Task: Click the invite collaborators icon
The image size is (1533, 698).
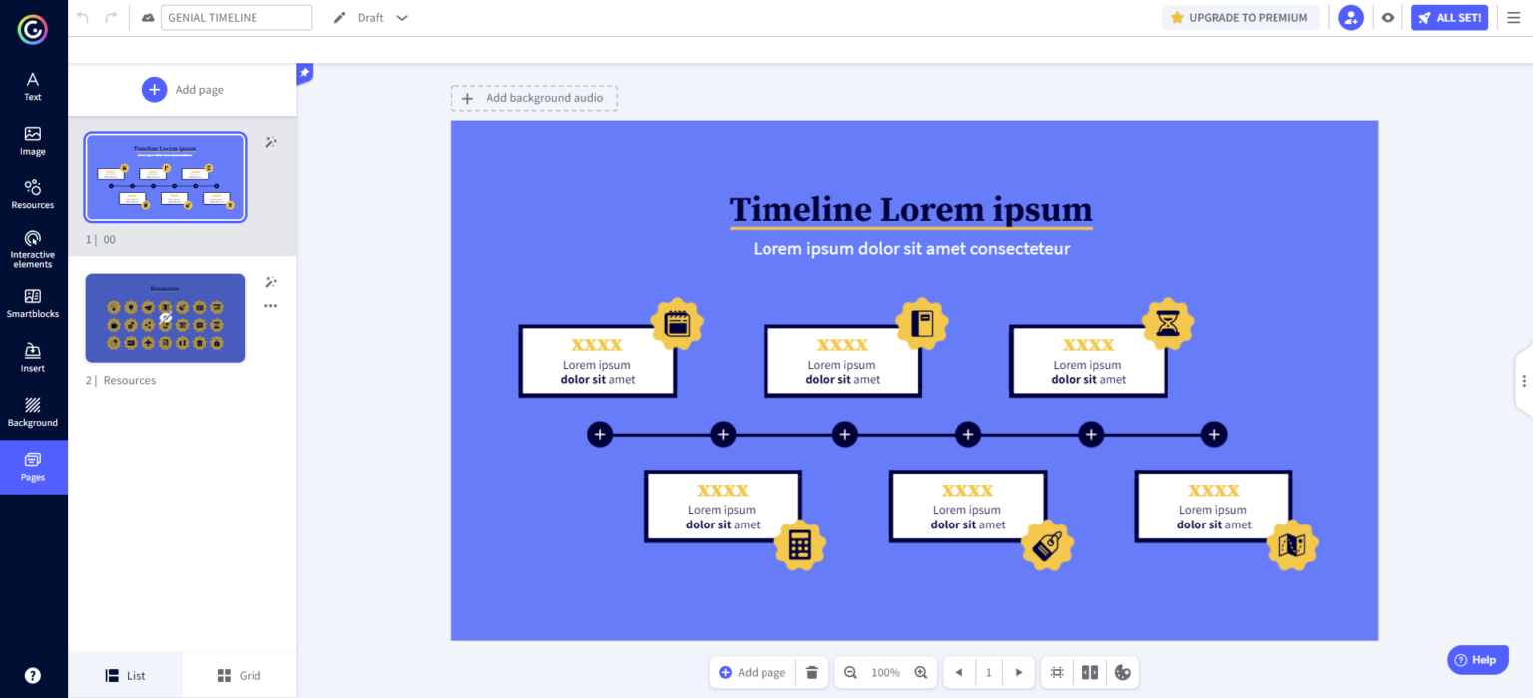Action: click(x=1350, y=17)
